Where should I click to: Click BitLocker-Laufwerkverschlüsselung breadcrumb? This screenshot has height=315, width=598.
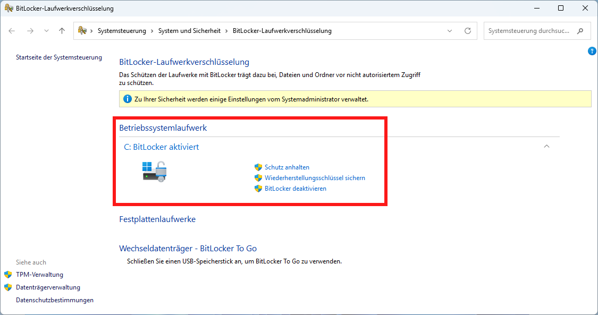click(x=282, y=31)
